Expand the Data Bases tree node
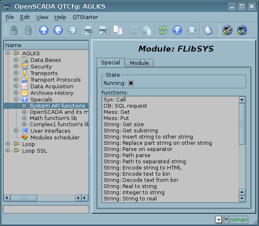259x226 pixels. tap(16, 60)
